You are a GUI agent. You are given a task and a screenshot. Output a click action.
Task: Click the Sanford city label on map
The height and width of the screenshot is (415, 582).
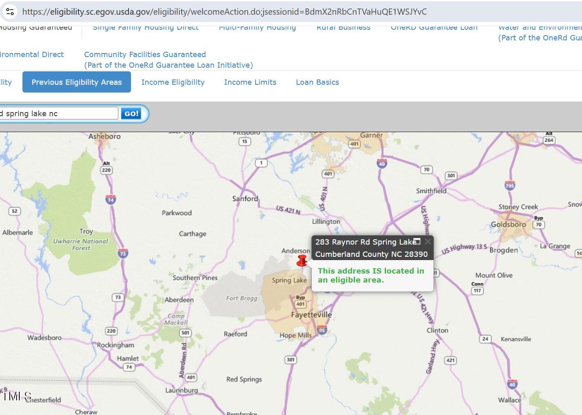245,199
